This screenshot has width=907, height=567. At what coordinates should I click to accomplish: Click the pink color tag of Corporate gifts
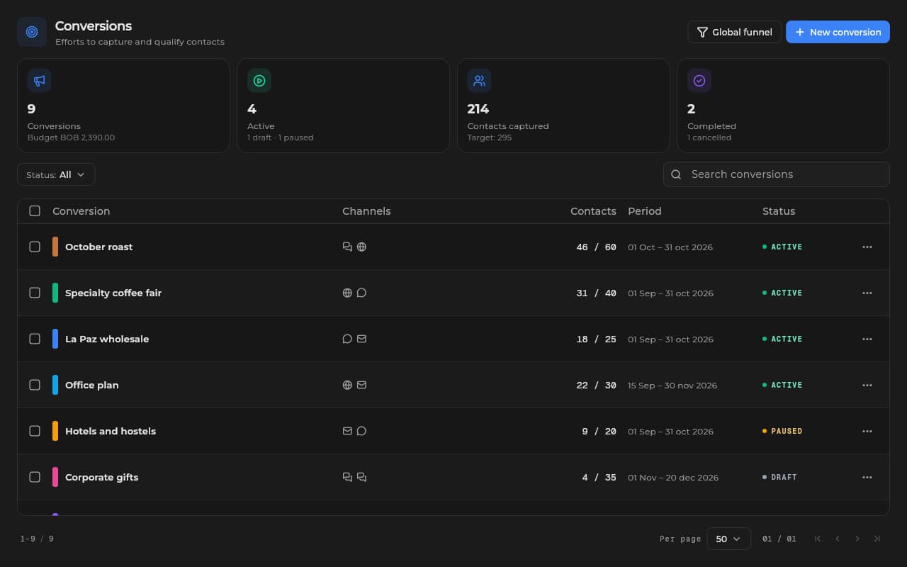pyautogui.click(x=55, y=477)
